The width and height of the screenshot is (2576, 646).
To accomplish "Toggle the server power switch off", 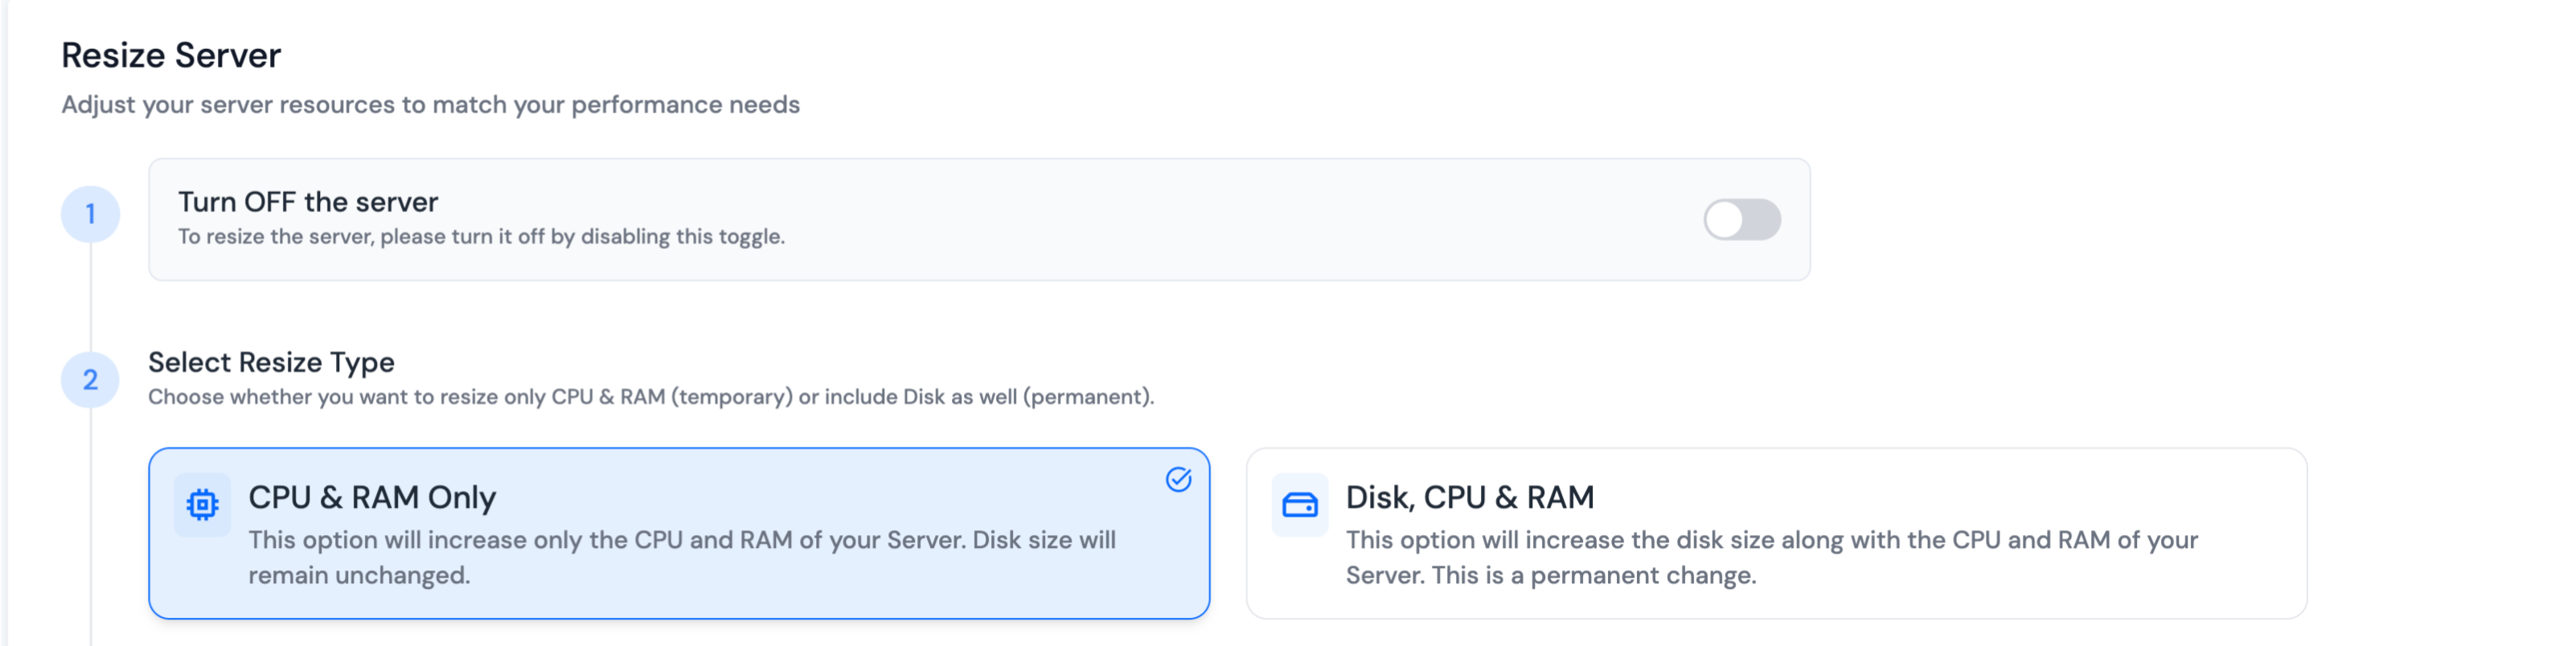I will [x=1741, y=219].
